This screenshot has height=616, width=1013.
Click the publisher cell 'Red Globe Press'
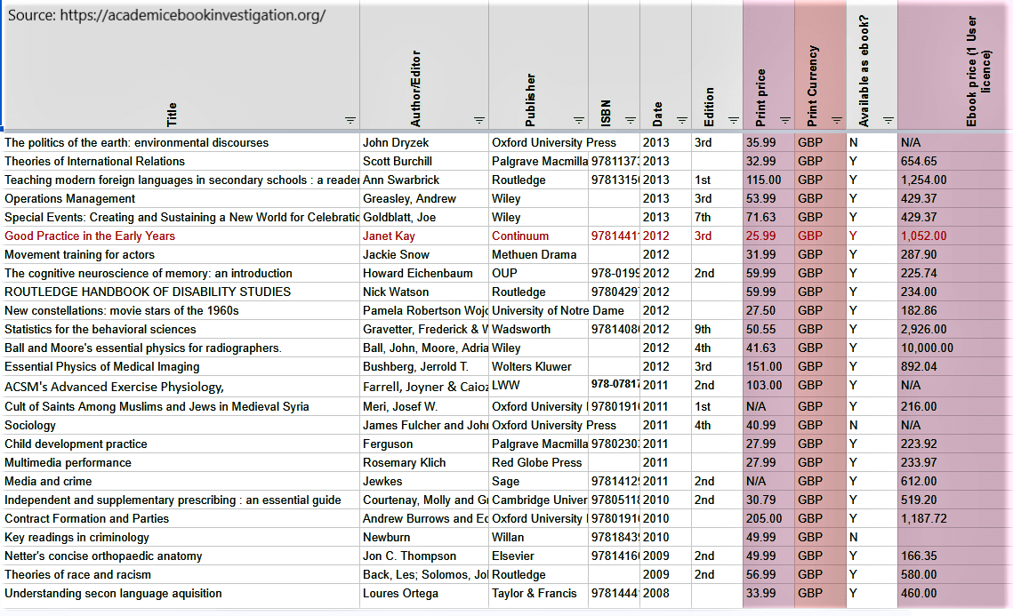(x=537, y=463)
